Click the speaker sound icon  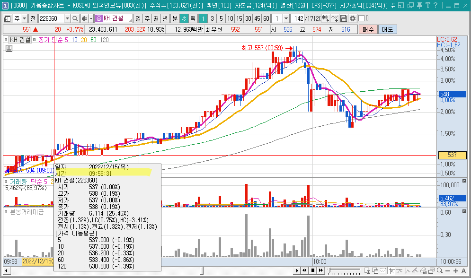(x=84, y=18)
